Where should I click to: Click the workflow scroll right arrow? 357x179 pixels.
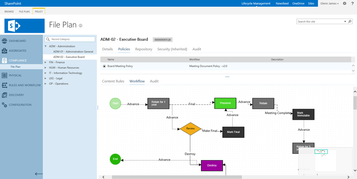(348, 177)
